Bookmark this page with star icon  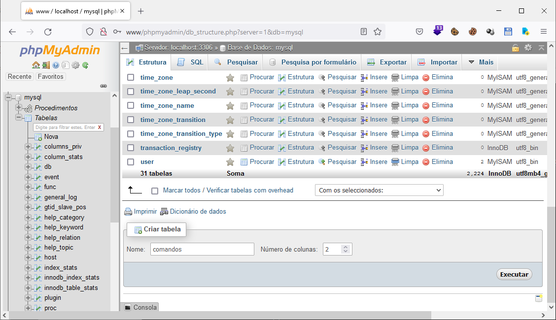coord(378,32)
